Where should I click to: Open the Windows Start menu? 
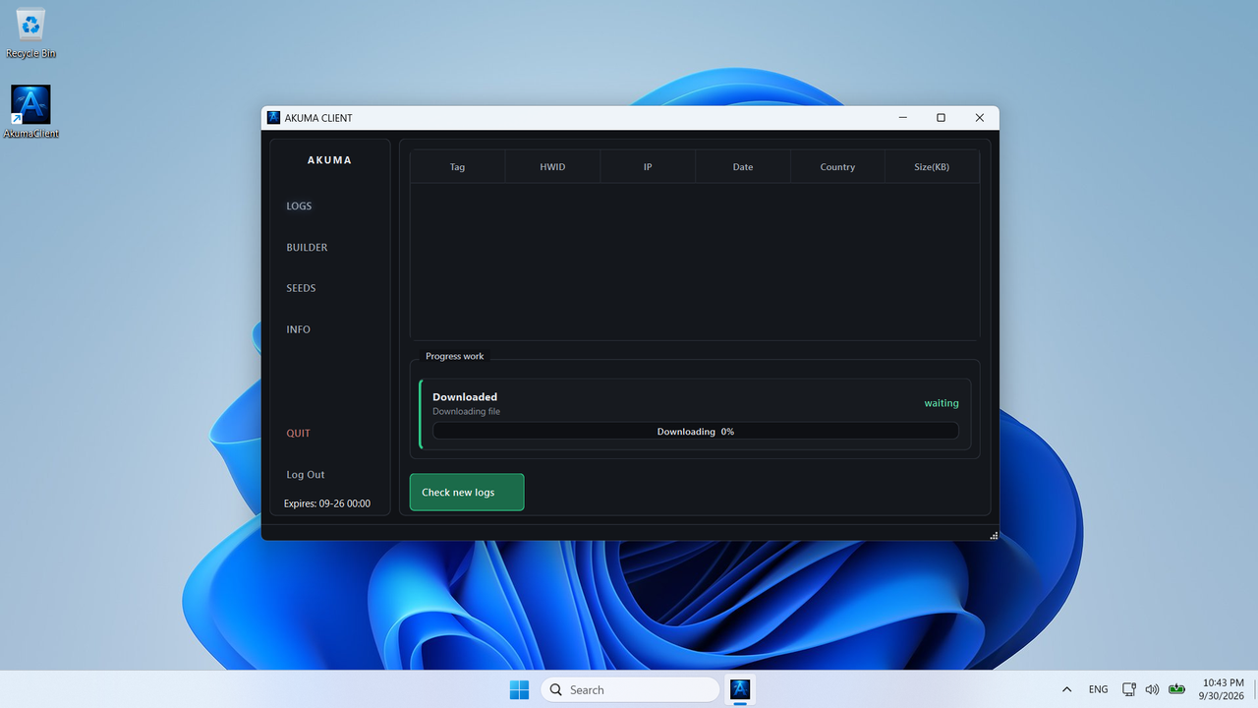point(519,689)
